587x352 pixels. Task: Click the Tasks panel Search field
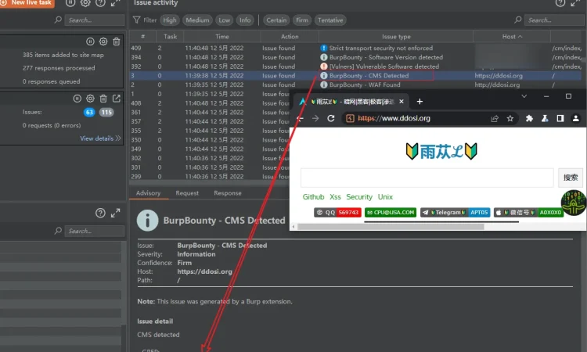coord(95,20)
